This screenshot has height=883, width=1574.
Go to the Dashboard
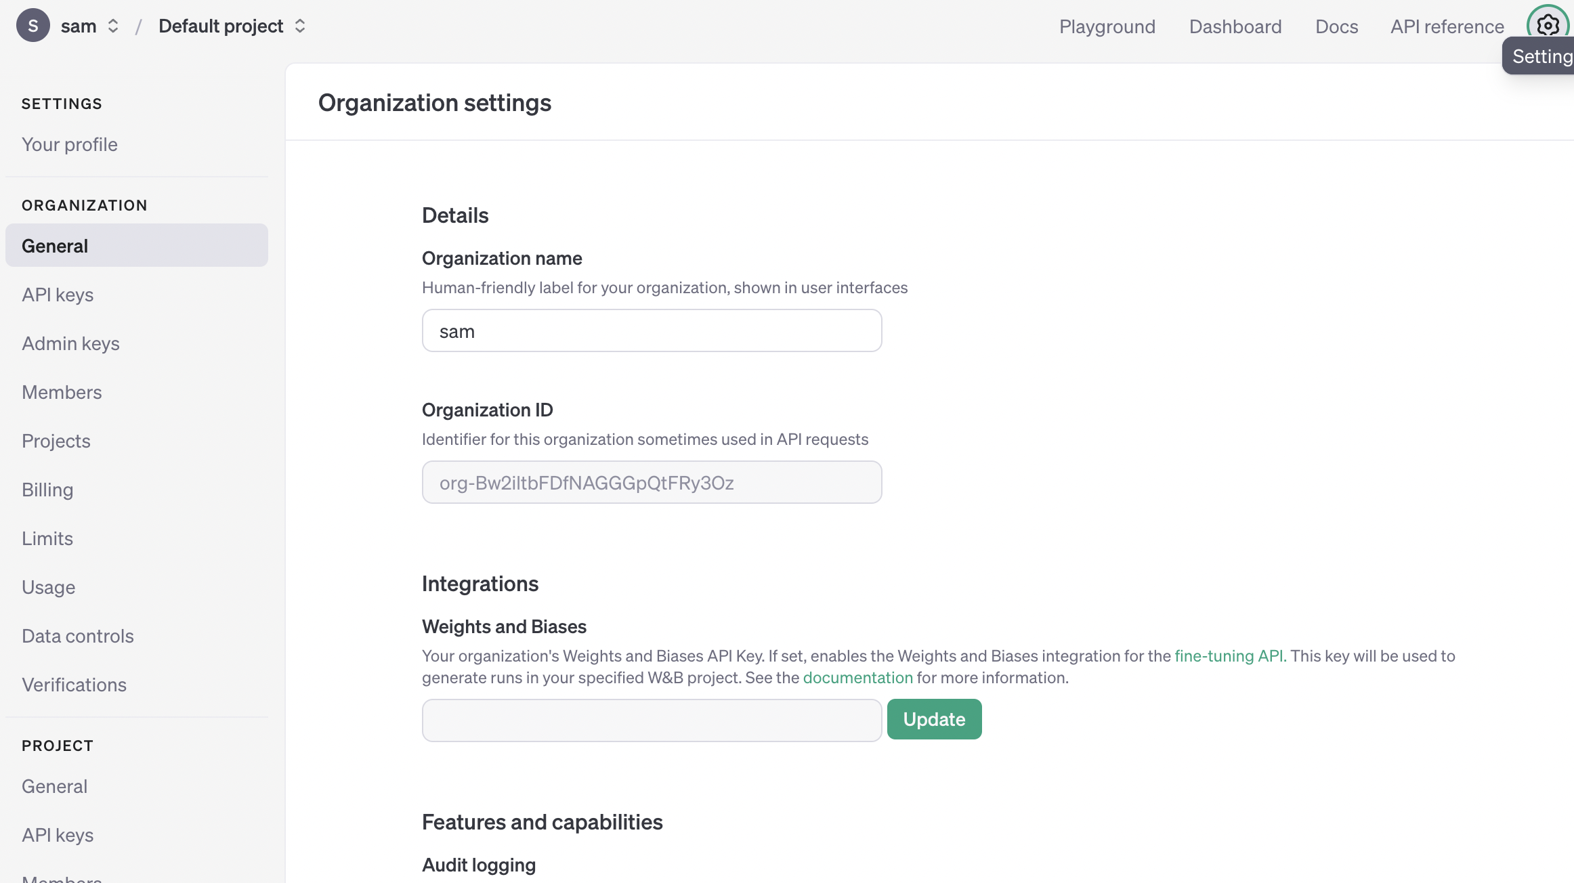(1235, 26)
